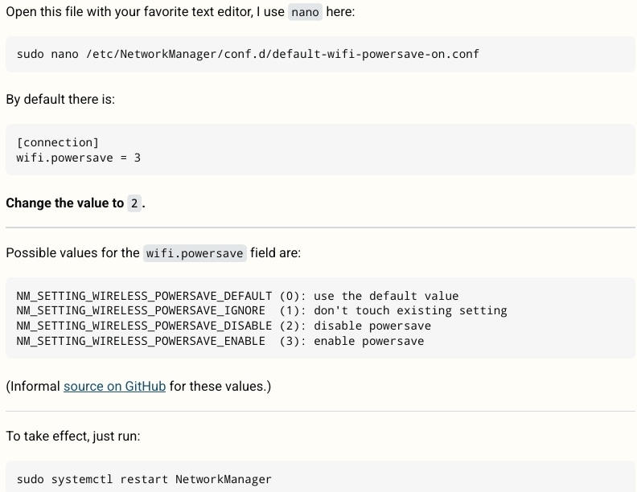Click the "Possible values for the" text
Image resolution: width=637 pixels, height=492 pixels.
(x=72, y=253)
